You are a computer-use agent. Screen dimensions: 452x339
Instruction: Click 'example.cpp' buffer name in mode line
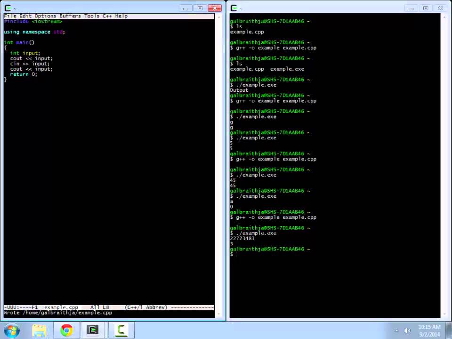(x=61, y=307)
